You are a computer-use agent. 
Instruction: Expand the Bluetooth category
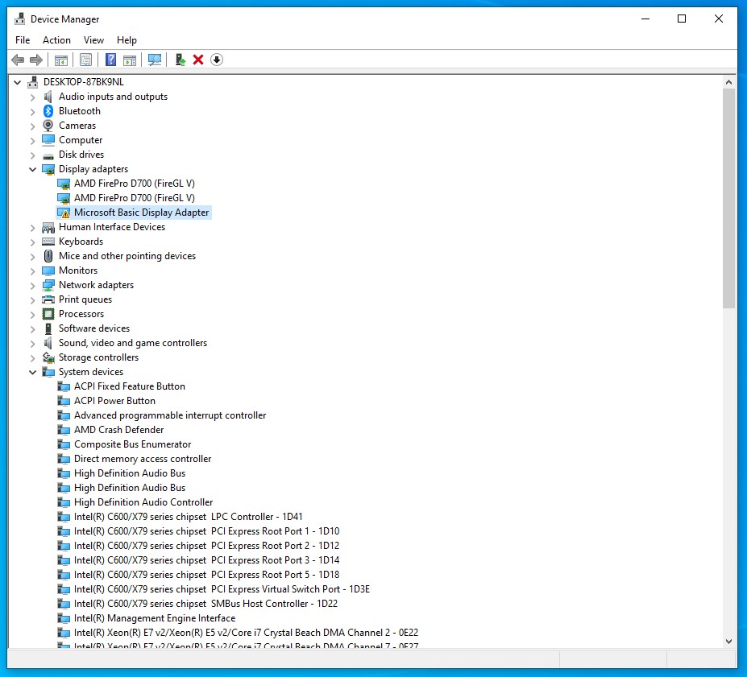(x=32, y=111)
